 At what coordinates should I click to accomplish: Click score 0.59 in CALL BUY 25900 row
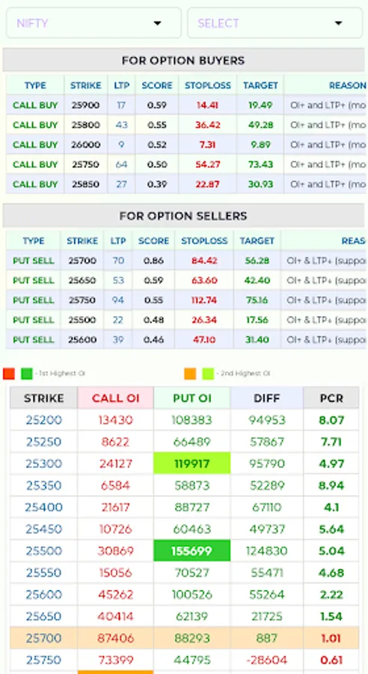point(157,106)
